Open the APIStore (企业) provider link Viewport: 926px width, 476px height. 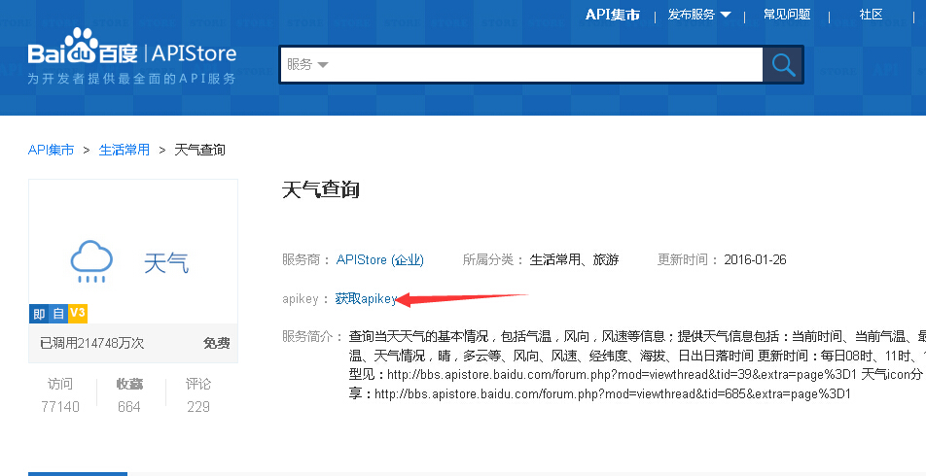[379, 259]
